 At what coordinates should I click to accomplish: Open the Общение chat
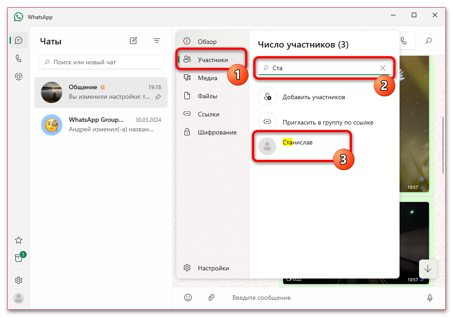[x=101, y=92]
